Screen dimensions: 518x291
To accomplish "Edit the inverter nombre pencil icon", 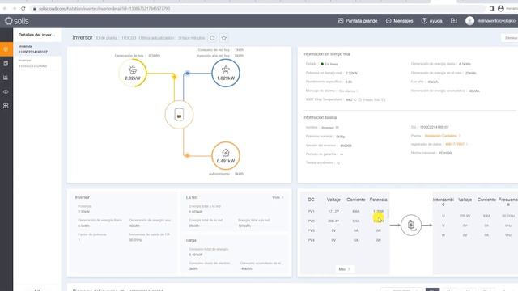I will click(x=338, y=128).
